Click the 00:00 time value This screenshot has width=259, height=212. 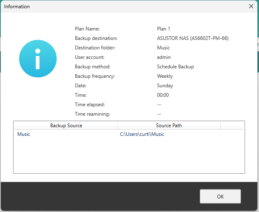[x=163, y=95]
